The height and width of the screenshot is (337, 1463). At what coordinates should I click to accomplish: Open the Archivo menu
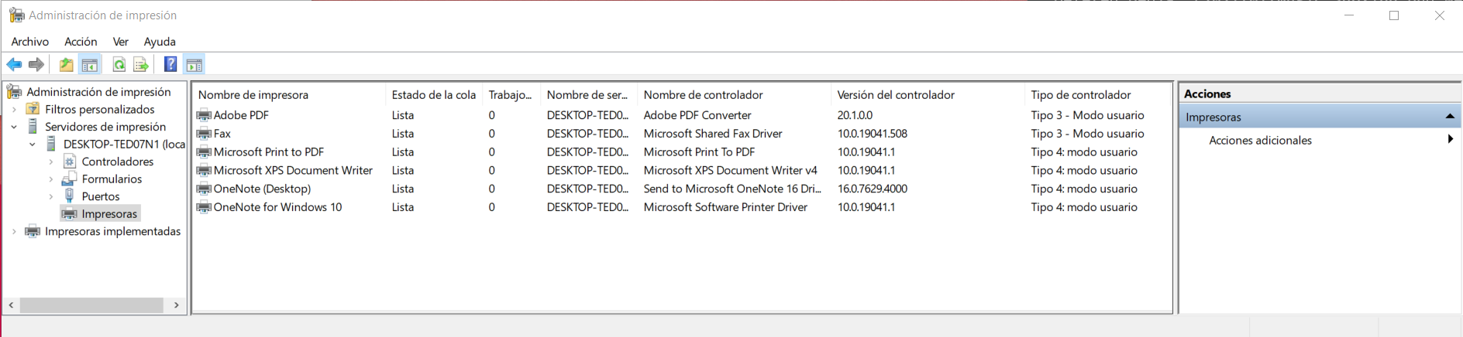tap(30, 42)
